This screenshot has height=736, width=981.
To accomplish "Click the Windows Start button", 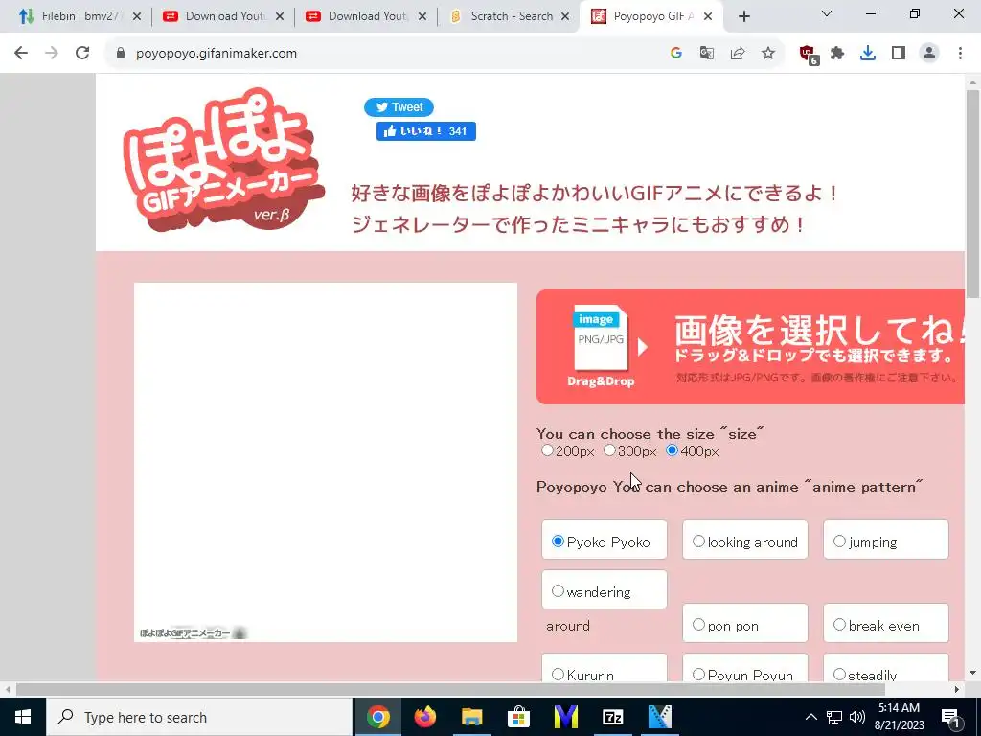I will tap(23, 717).
